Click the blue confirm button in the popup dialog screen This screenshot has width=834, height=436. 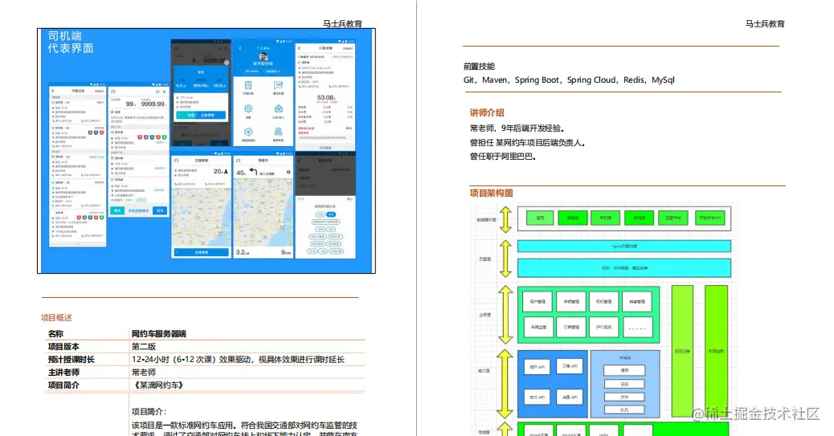[201, 115]
